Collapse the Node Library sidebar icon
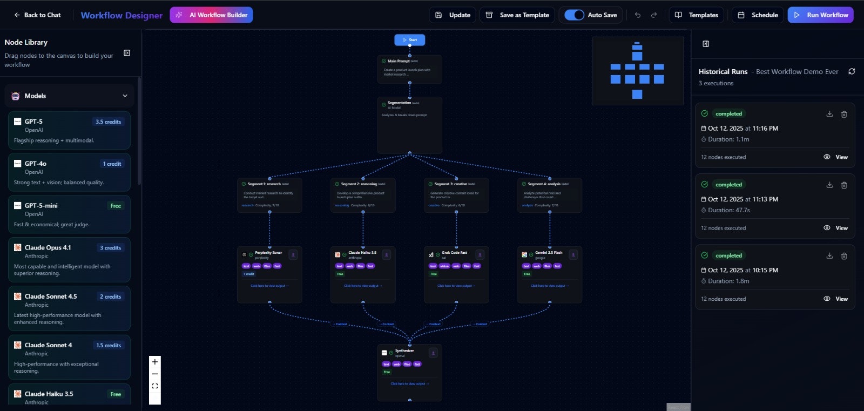Image resolution: width=864 pixels, height=411 pixels. point(127,53)
